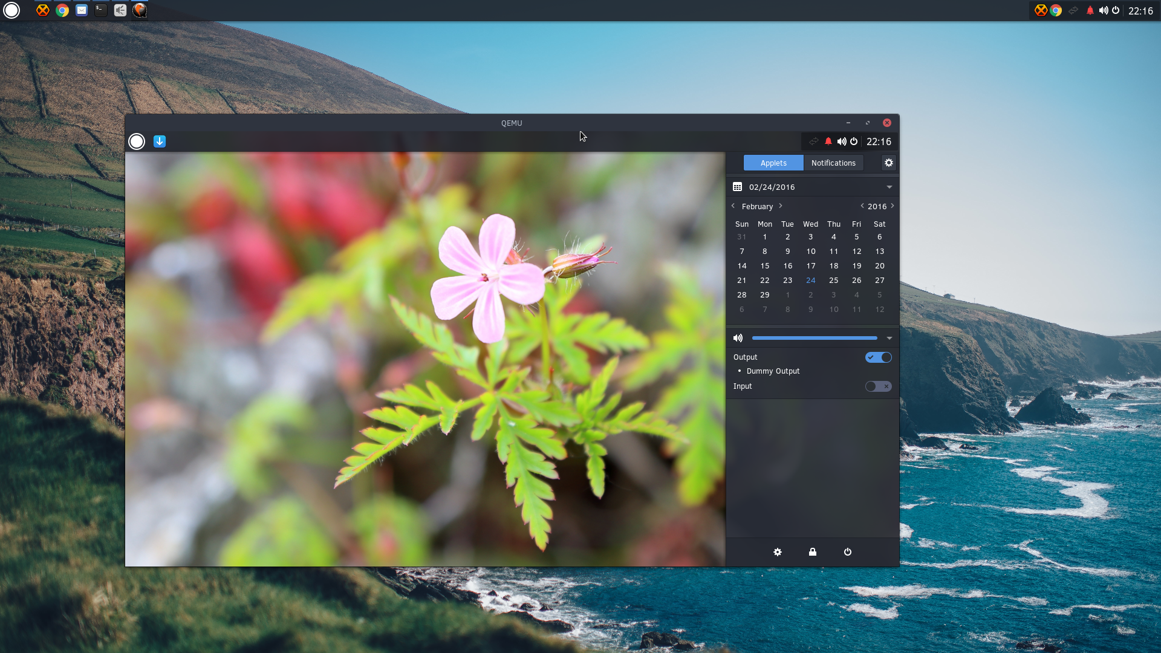This screenshot has width=1161, height=653.
Task: Open system settings gear at sidebar bottom
Action: pyautogui.click(x=778, y=552)
